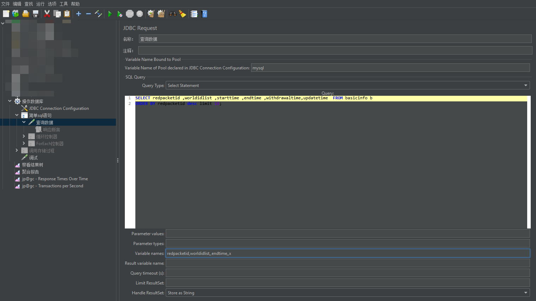The width and height of the screenshot is (536, 301).
Task: Select the 察看结果树 listener
Action: pos(32,165)
